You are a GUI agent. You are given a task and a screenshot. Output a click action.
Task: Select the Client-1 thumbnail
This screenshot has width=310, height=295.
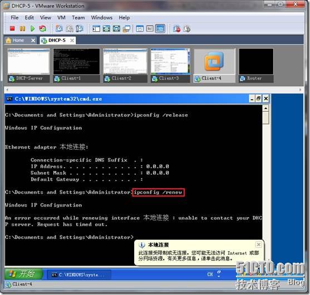(76, 65)
